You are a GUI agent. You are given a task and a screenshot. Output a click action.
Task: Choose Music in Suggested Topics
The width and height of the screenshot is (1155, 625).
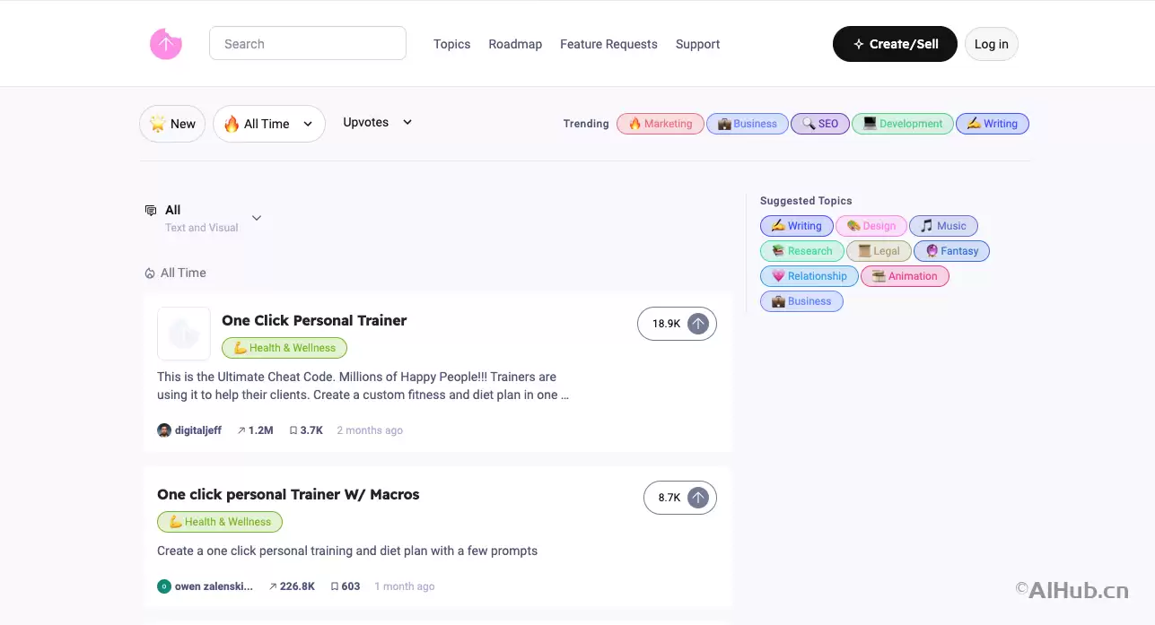943,226
